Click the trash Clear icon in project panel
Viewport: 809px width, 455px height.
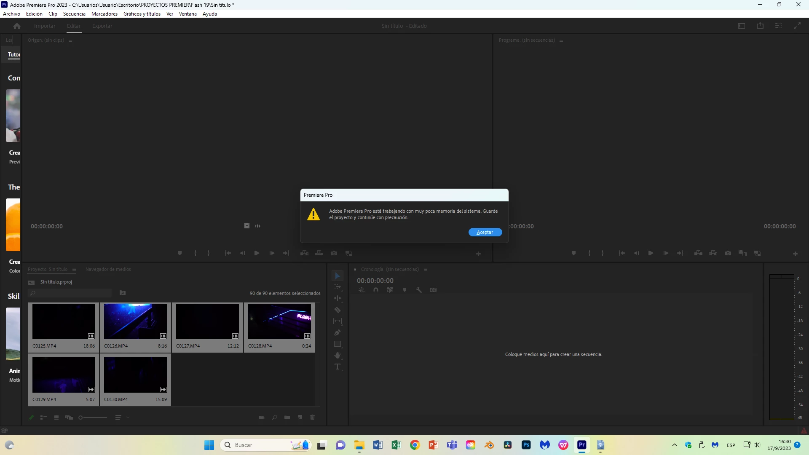(313, 418)
